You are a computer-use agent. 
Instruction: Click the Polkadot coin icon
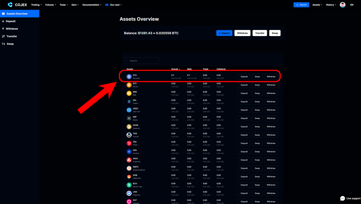[129, 201]
